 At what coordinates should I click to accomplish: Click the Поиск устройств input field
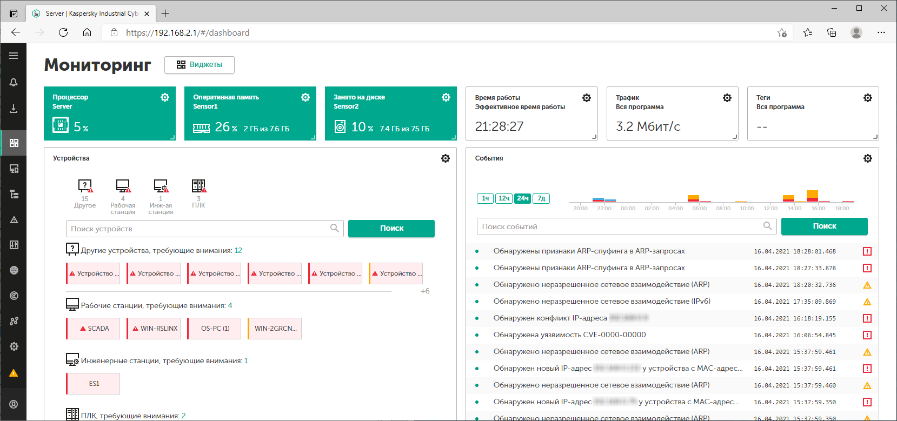[x=199, y=229]
